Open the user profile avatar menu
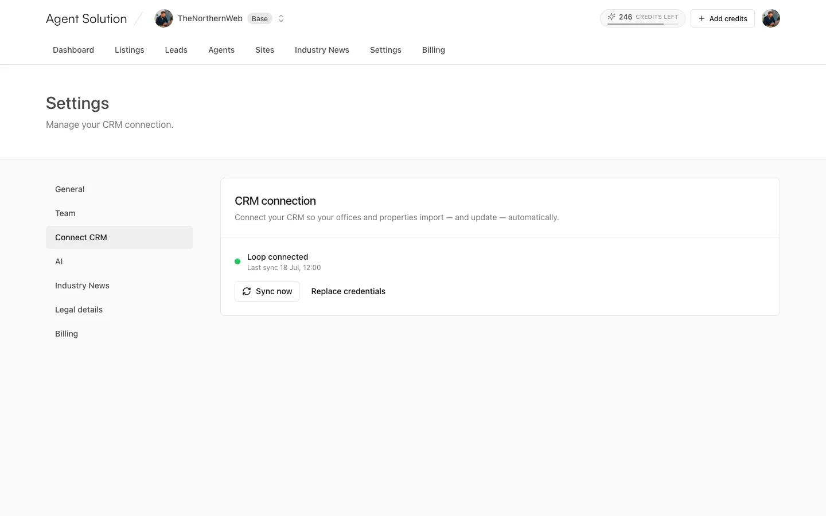This screenshot has height=516, width=826. (771, 18)
